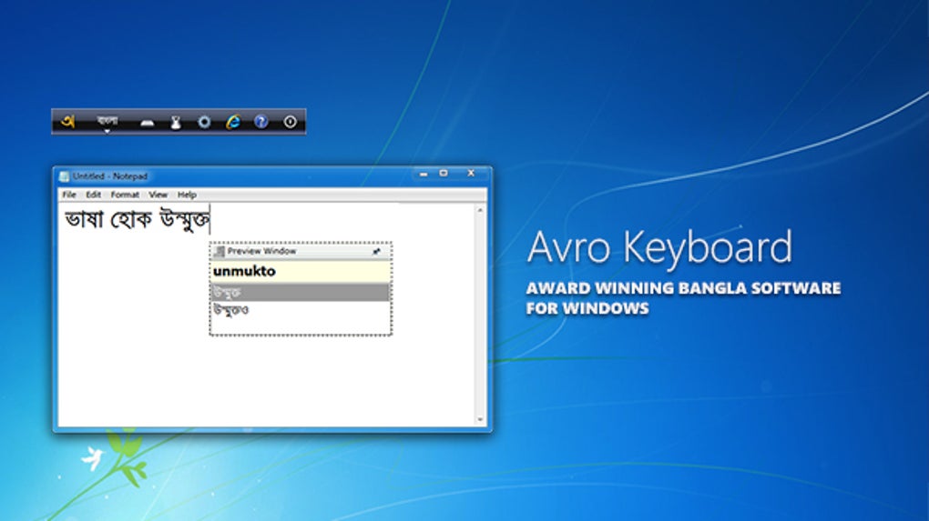Screen dimensions: 929x521
Task: Click the Avro Mouse tool icon
Action: pyautogui.click(x=176, y=123)
